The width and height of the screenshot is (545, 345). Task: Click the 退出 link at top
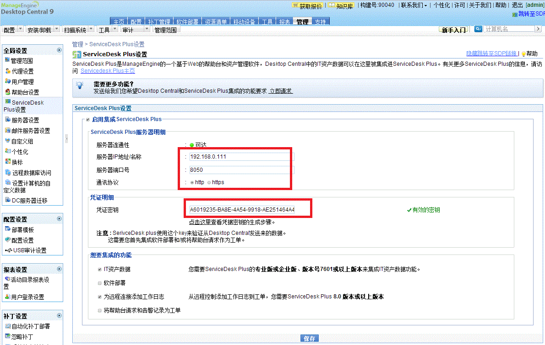517,5
